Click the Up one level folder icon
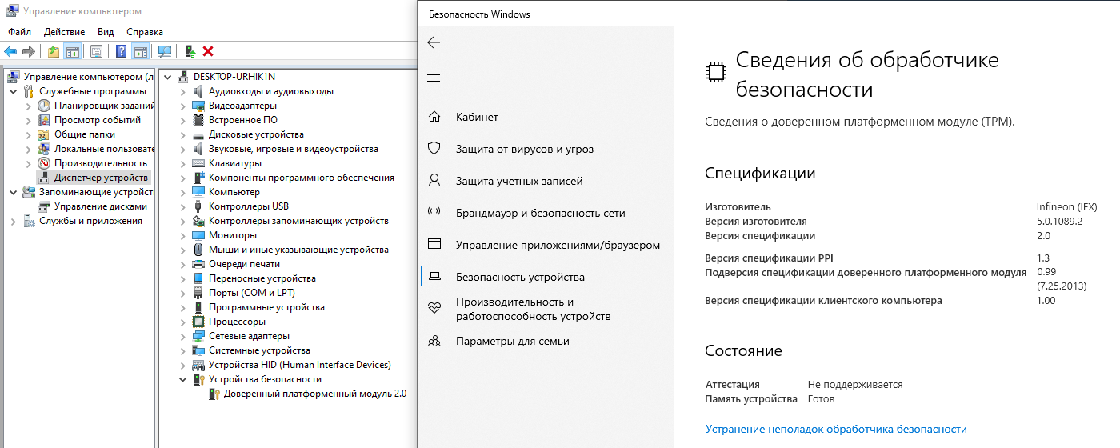Screen dimensions: 1120x448 coord(54,51)
